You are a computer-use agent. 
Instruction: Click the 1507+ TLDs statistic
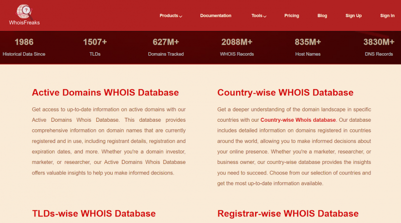(x=95, y=47)
